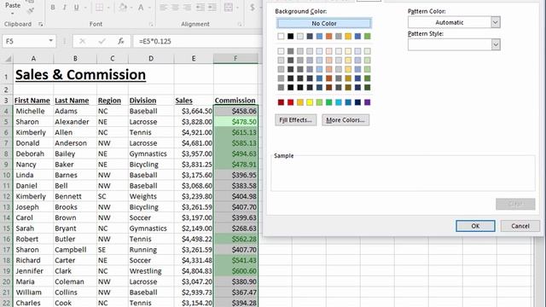Click the Fill Color bucket icon

pos(123,8)
